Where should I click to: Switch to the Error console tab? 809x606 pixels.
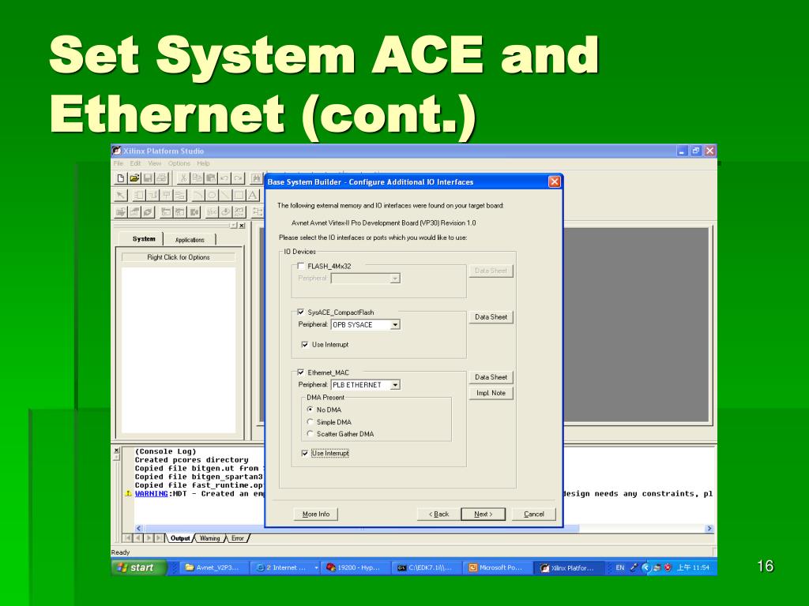click(x=237, y=538)
